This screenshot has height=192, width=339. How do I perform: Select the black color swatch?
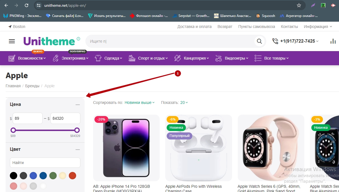(14, 176)
